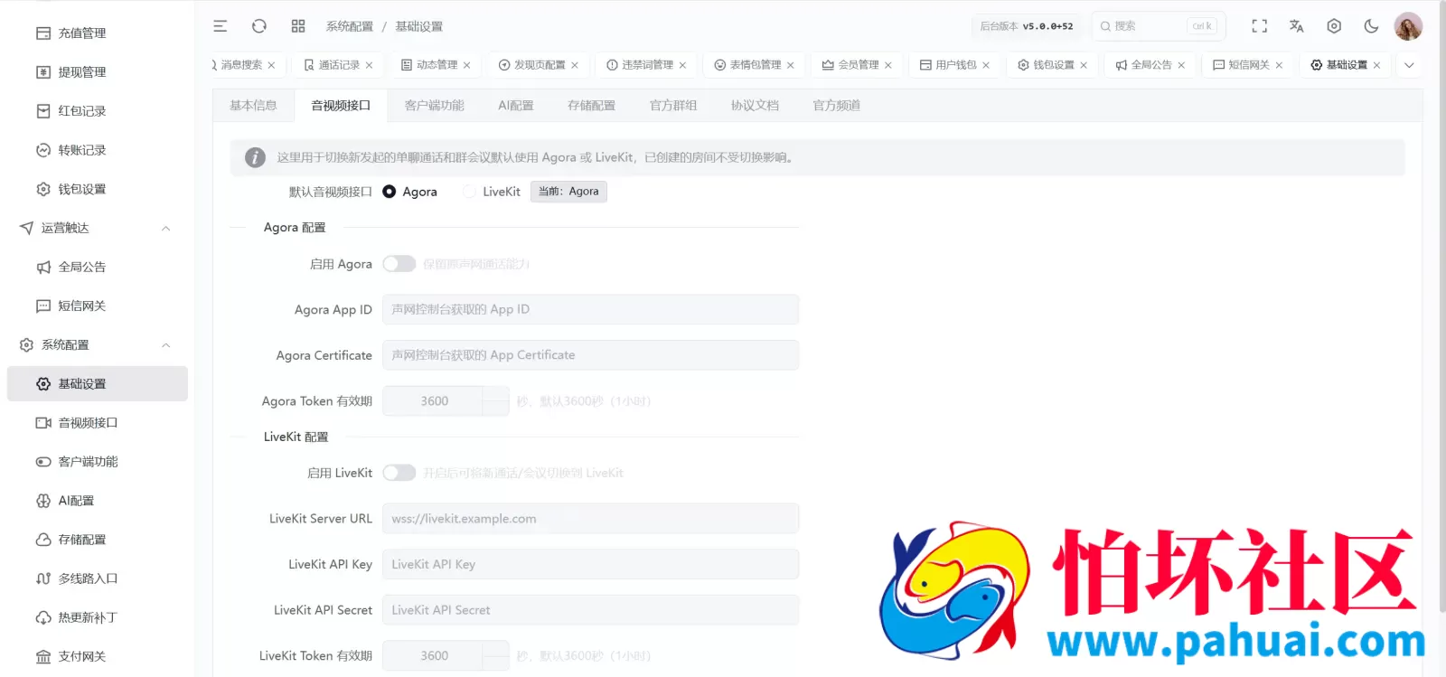Focus the header search box
Viewport: 1446px width, 677px height.
[x=1158, y=26]
